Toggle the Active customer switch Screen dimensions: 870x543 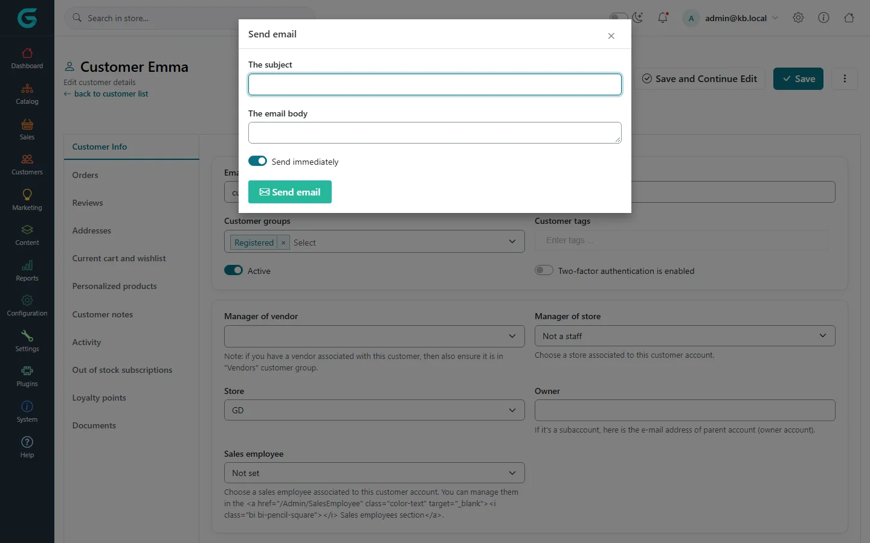pos(233,270)
